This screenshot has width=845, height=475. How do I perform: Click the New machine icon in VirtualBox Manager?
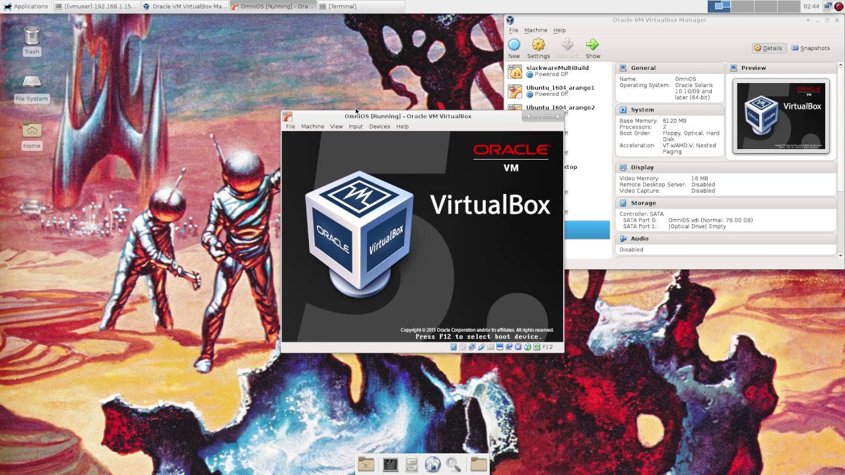pyautogui.click(x=514, y=45)
